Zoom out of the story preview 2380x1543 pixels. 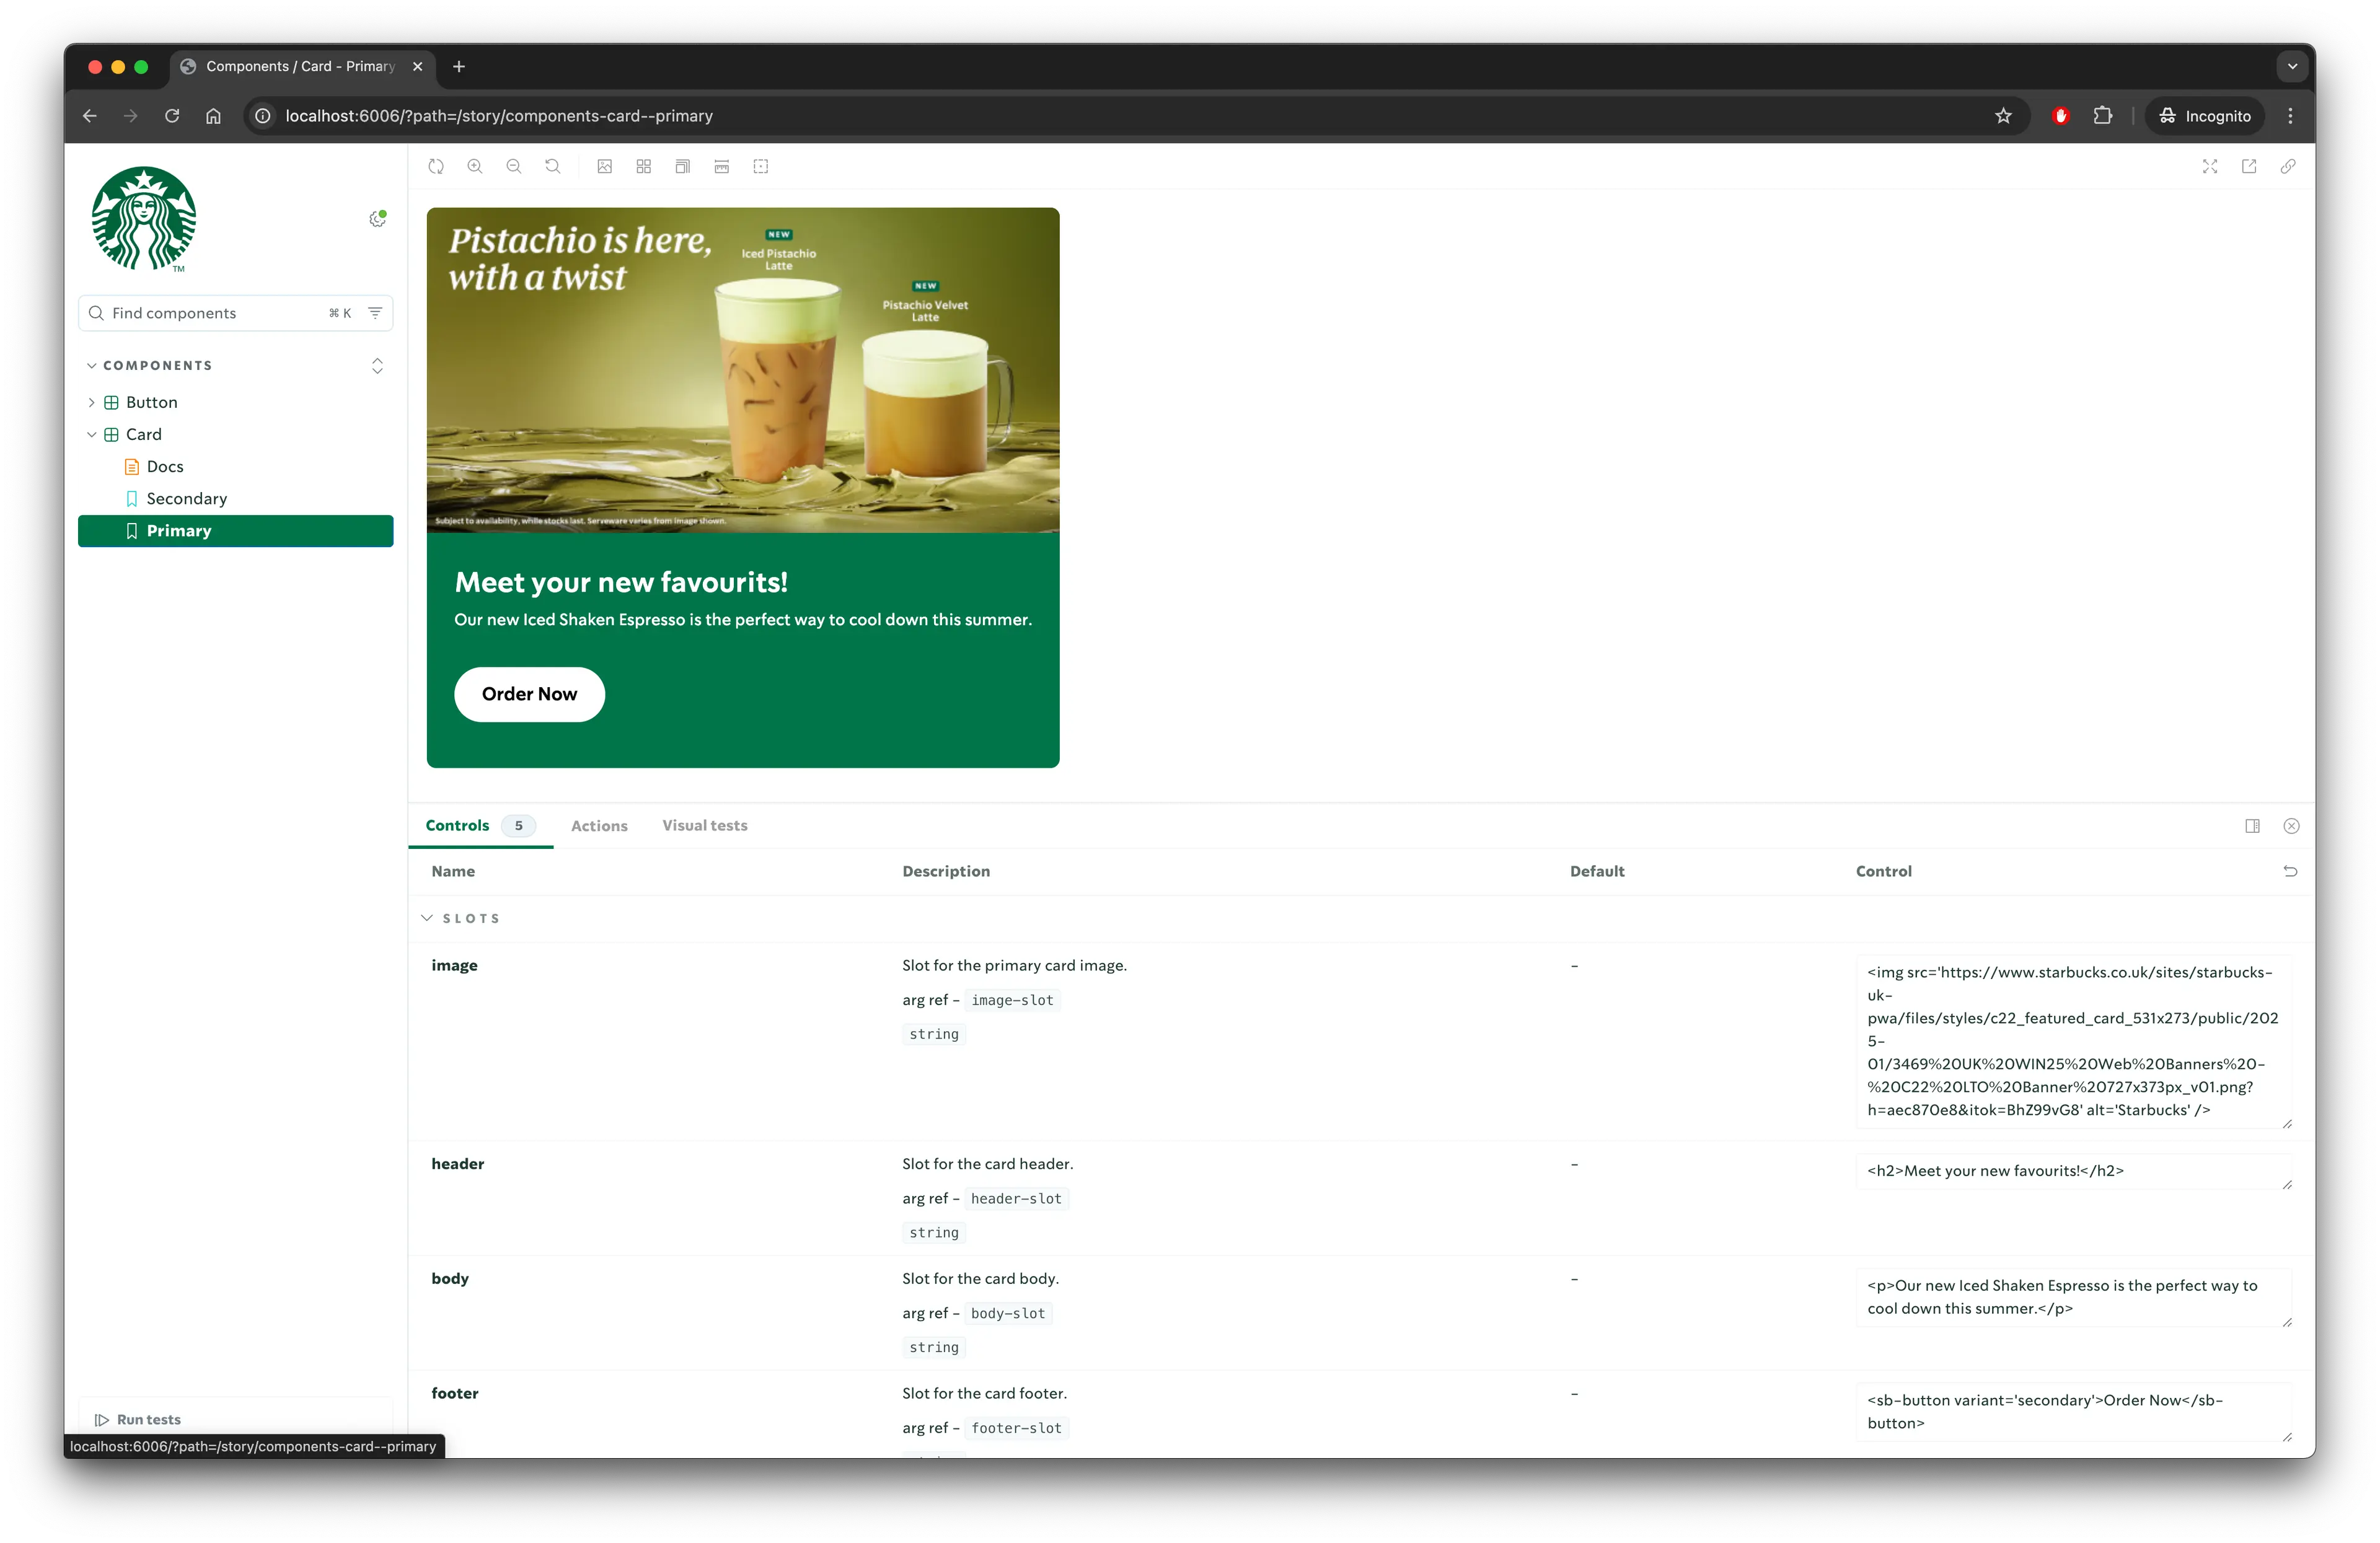tap(514, 167)
